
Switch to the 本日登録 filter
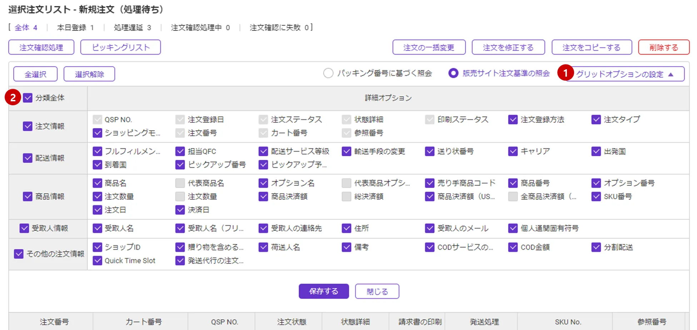click(x=75, y=27)
